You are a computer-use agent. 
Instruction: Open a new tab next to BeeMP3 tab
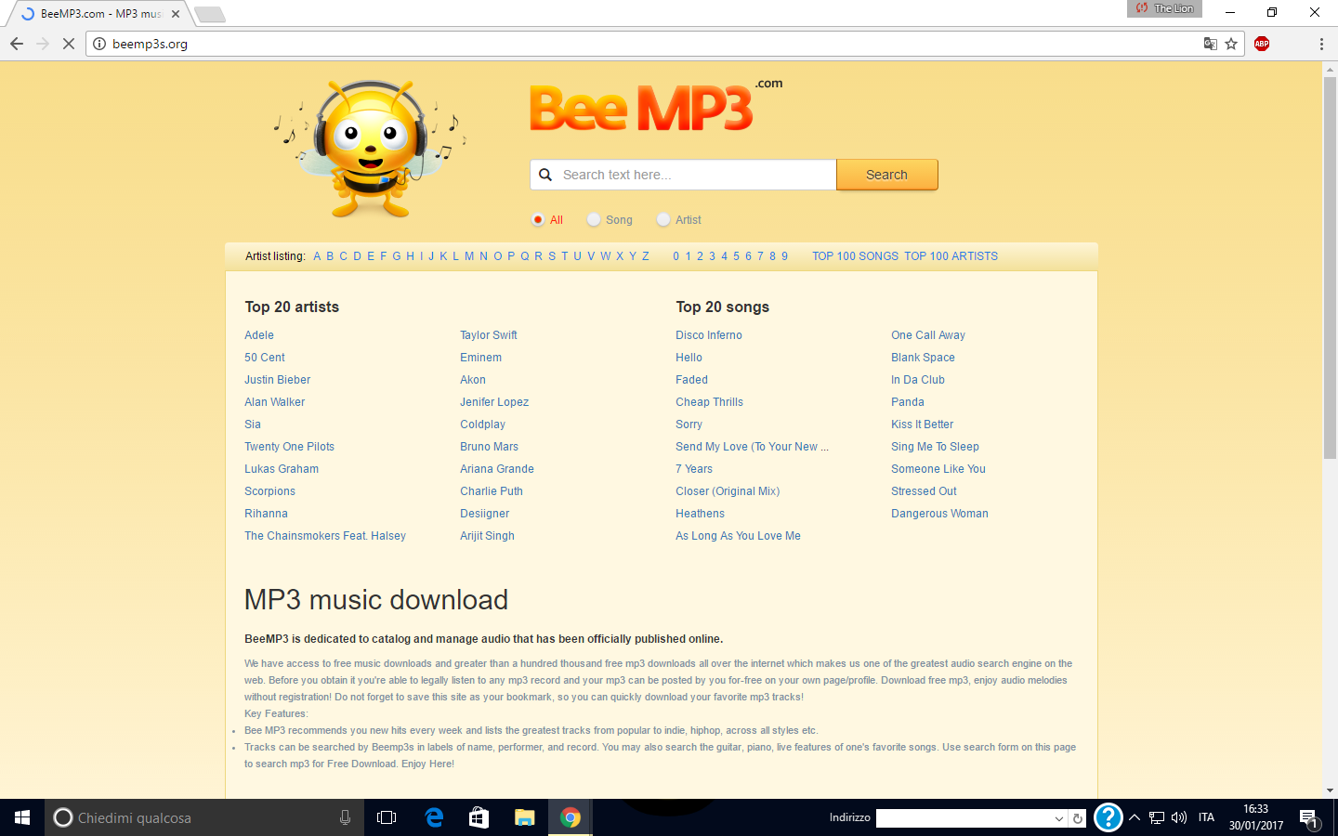pyautogui.click(x=210, y=14)
